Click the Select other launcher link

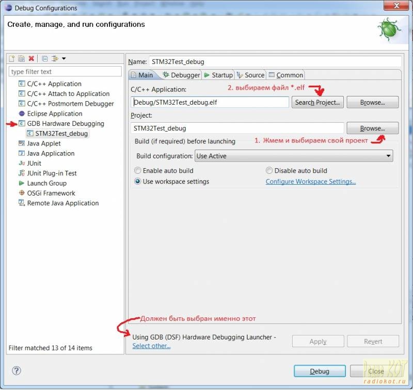click(151, 346)
